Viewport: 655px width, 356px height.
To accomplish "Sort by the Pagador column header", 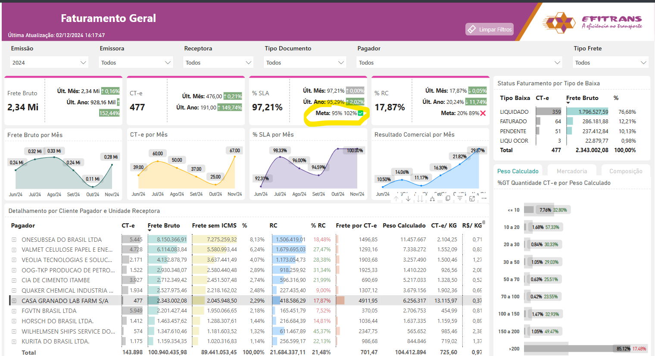I will point(23,225).
